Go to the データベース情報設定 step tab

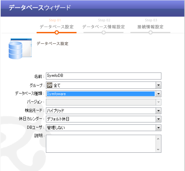coord(103,27)
